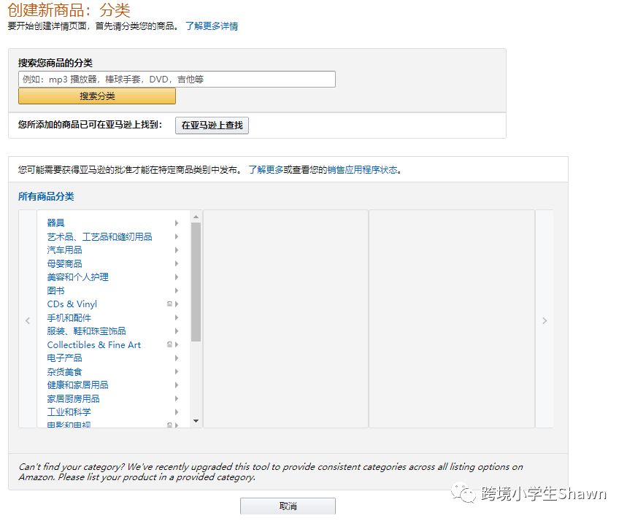Select 艺术品、工艺品和缝纫用品 category

pyautogui.click(x=99, y=236)
